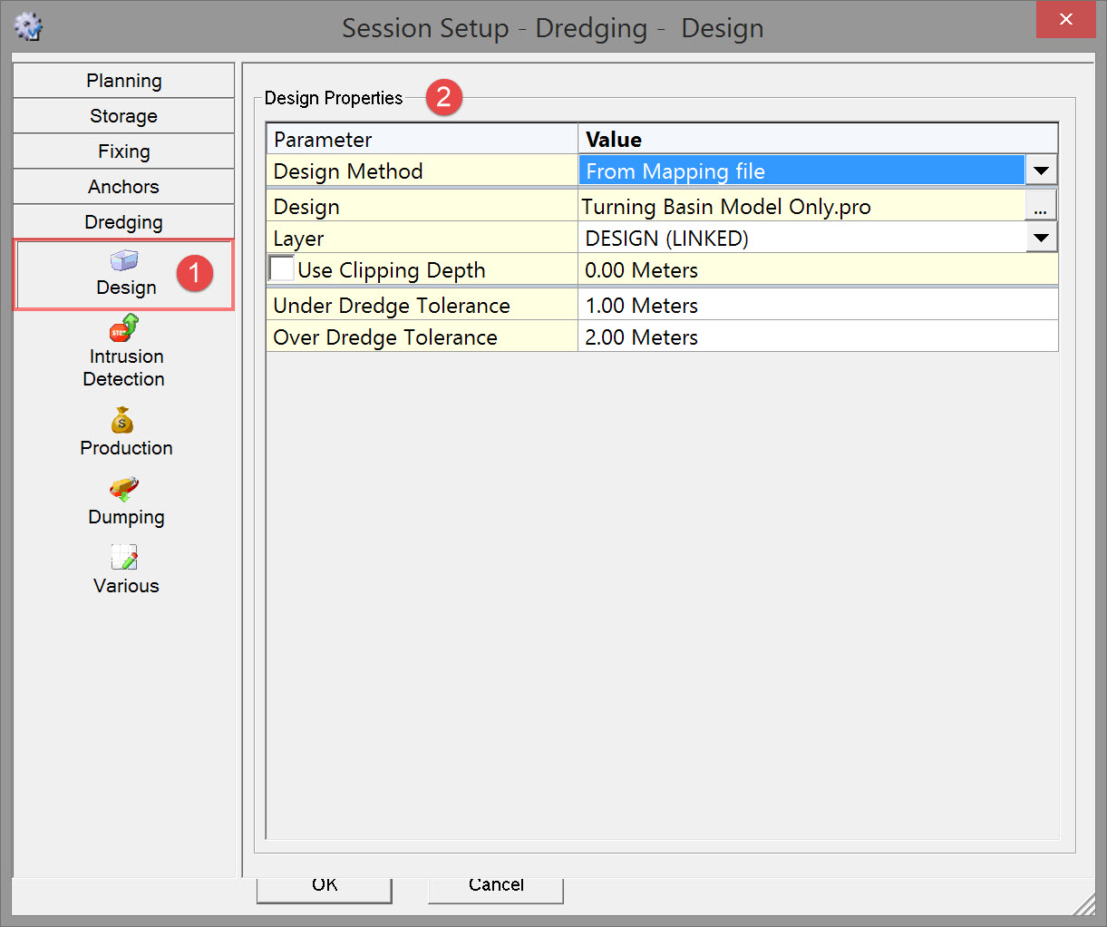Select the From Mapping file combo box
The height and width of the screenshot is (927, 1107).
(801, 171)
